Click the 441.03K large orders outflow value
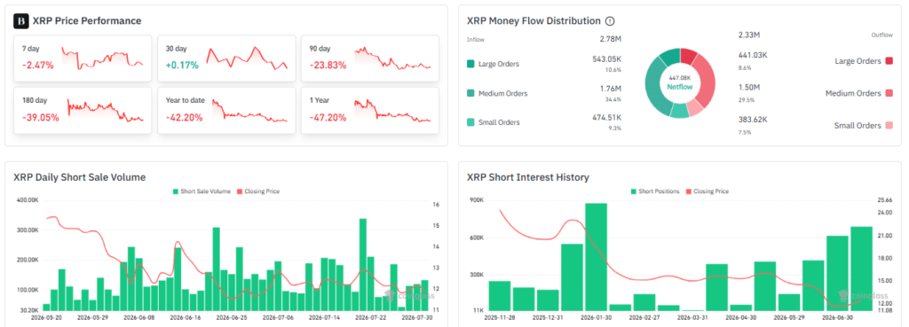This screenshot has height=327, width=909. point(753,55)
